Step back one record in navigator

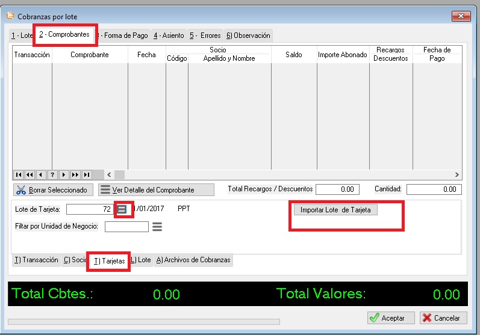pos(41,174)
